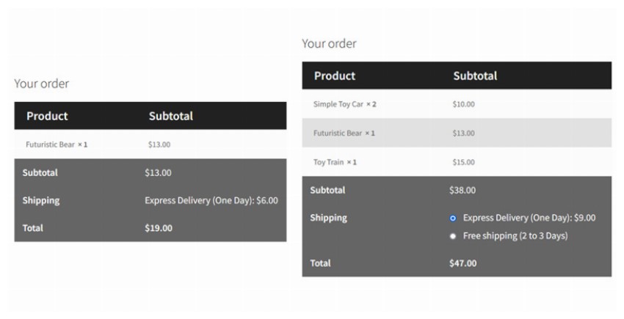Click the Free shipping (2 to 3 Days) label
The height and width of the screenshot is (319, 624).
pos(515,236)
